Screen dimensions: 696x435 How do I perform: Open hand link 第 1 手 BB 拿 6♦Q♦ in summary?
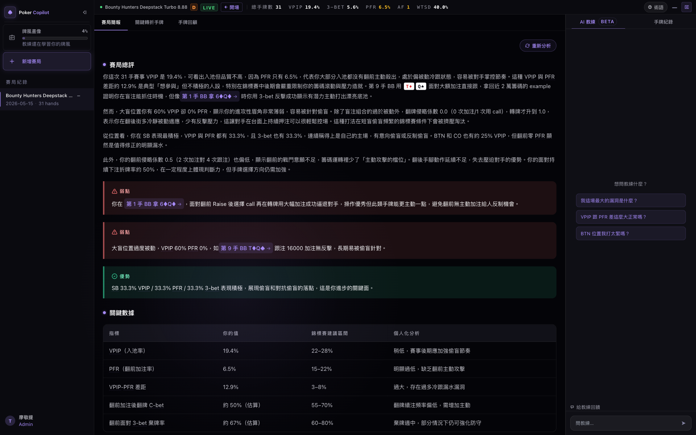pyautogui.click(x=210, y=96)
